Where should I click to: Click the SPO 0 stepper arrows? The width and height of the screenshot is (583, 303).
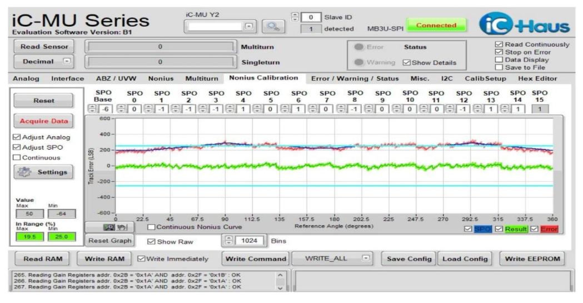point(121,109)
